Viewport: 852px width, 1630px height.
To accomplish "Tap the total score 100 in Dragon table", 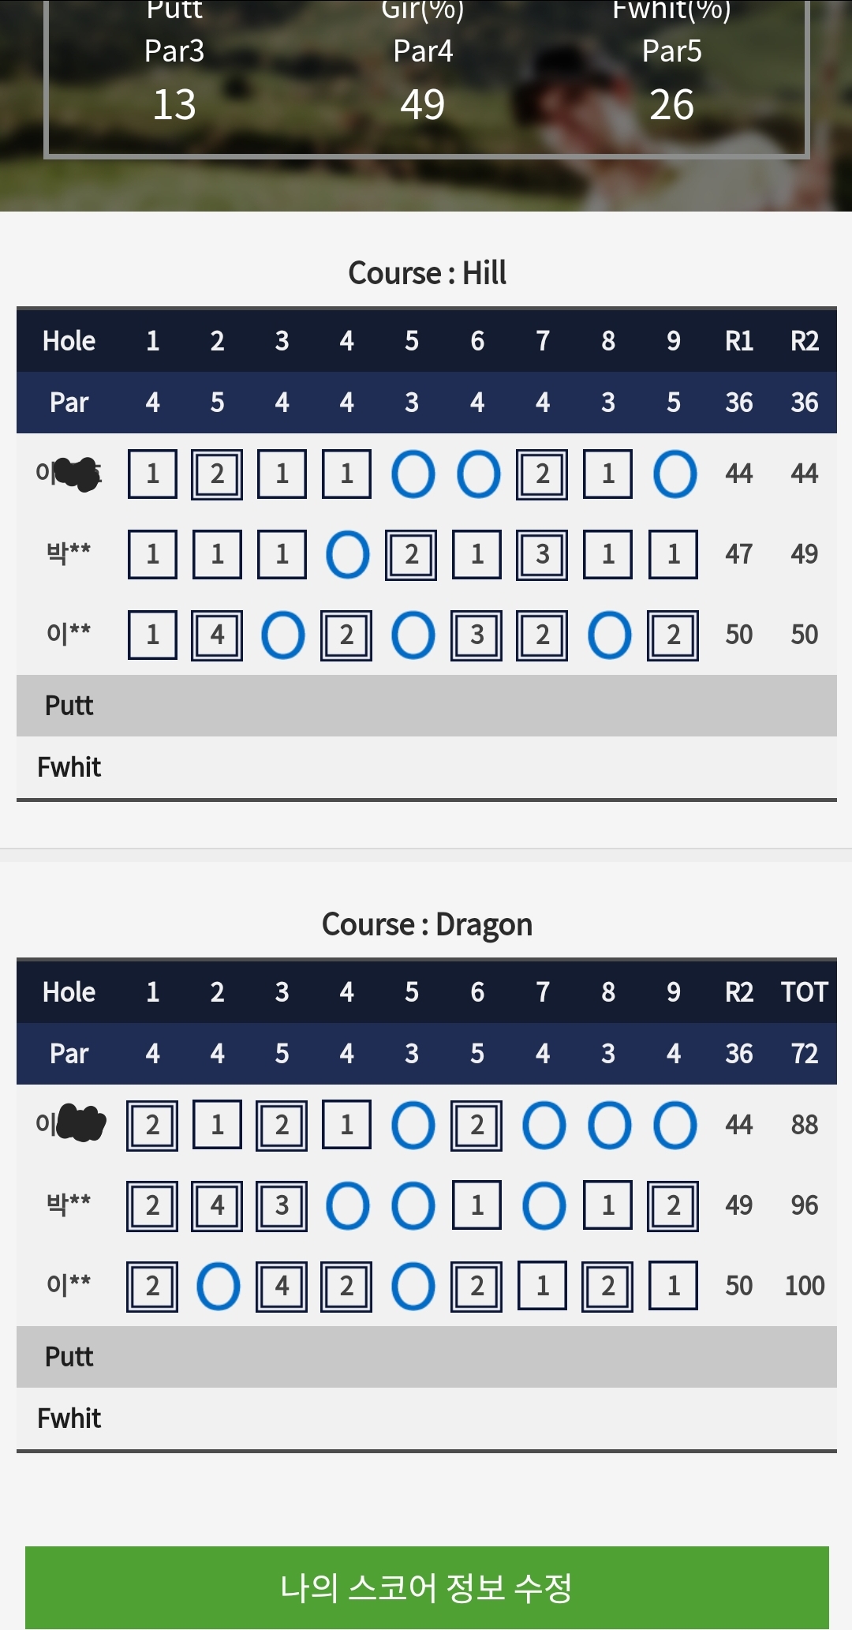I will coord(804,1287).
